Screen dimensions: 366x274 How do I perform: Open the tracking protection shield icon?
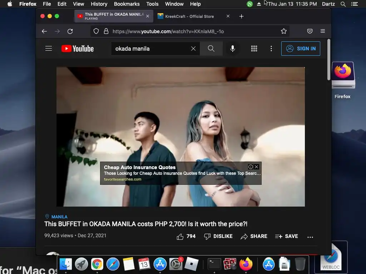pyautogui.click(x=96, y=31)
